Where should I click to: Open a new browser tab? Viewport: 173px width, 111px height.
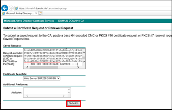pyautogui.click(x=40, y=13)
